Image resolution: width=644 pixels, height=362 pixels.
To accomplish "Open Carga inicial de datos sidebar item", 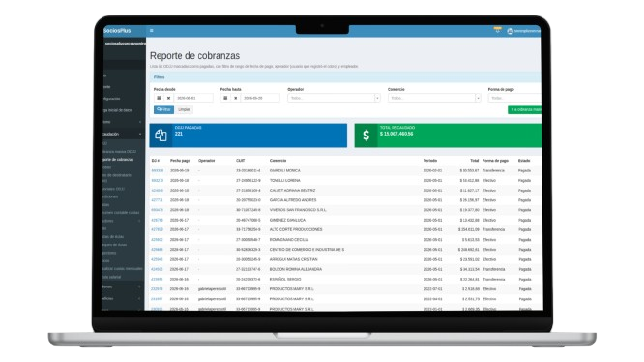I will [x=118, y=110].
